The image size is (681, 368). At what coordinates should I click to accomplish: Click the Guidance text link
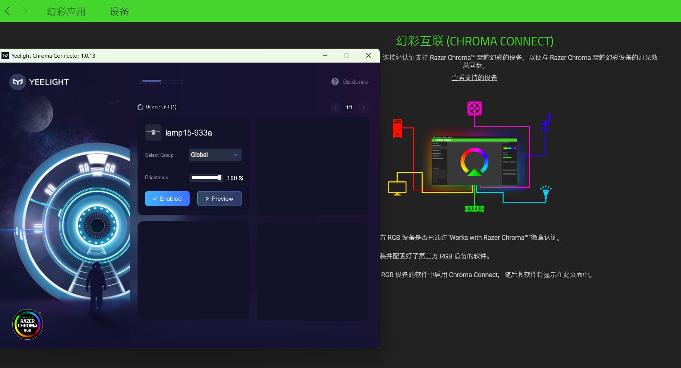click(355, 82)
